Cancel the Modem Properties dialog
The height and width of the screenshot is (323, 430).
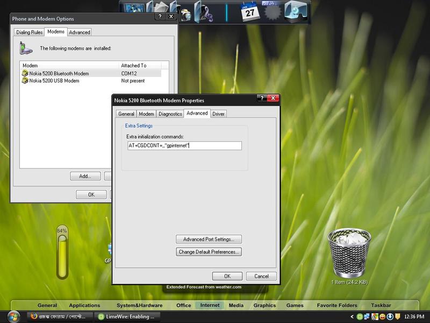(261, 276)
